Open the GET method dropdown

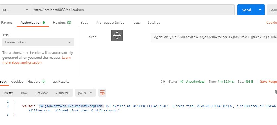pos(15,10)
